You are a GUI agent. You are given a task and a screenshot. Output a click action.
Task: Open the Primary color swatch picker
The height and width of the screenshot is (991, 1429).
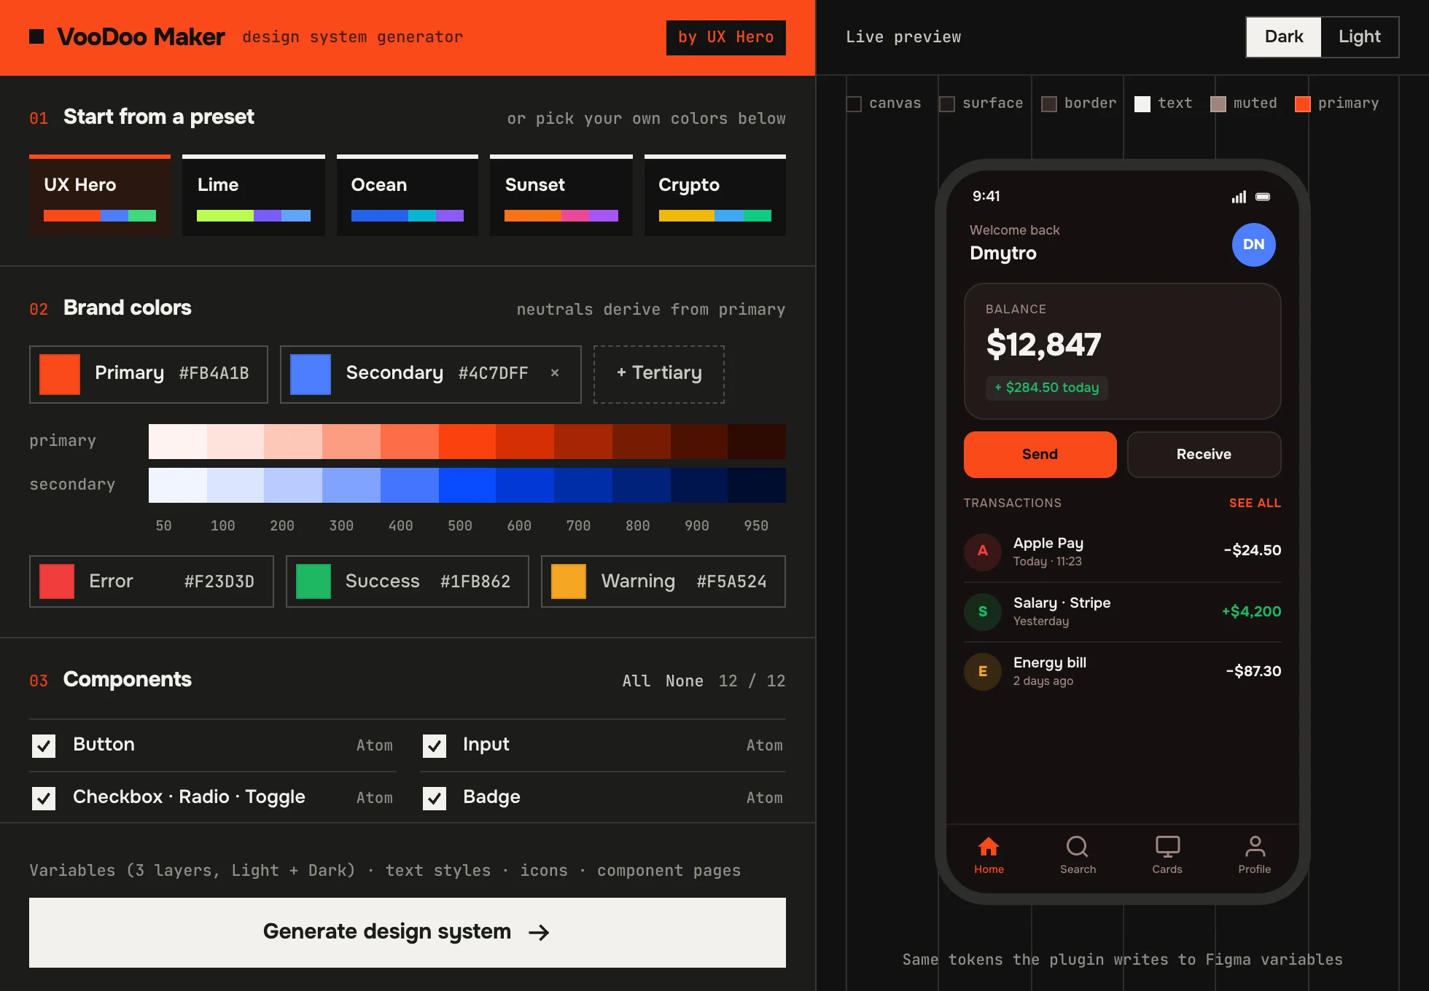pos(60,375)
